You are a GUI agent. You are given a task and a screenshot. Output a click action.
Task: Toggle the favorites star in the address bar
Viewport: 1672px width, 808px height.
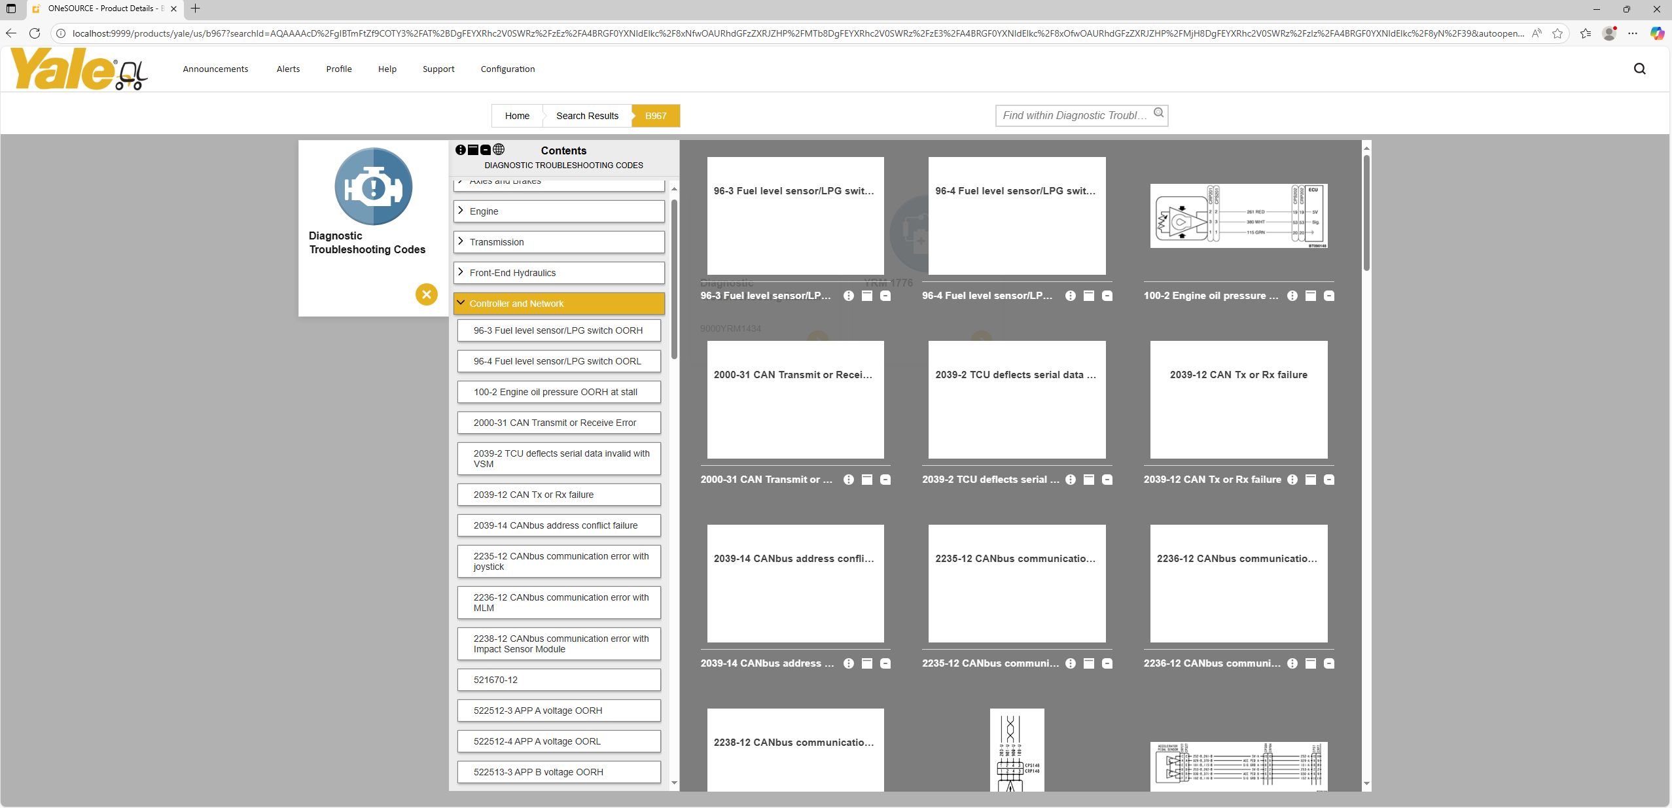[1558, 33]
